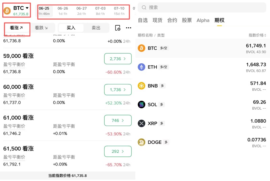Click the +52.30% 24h change value
Image resolution: width=270 pixels, height=181 pixels.
pos(118,103)
